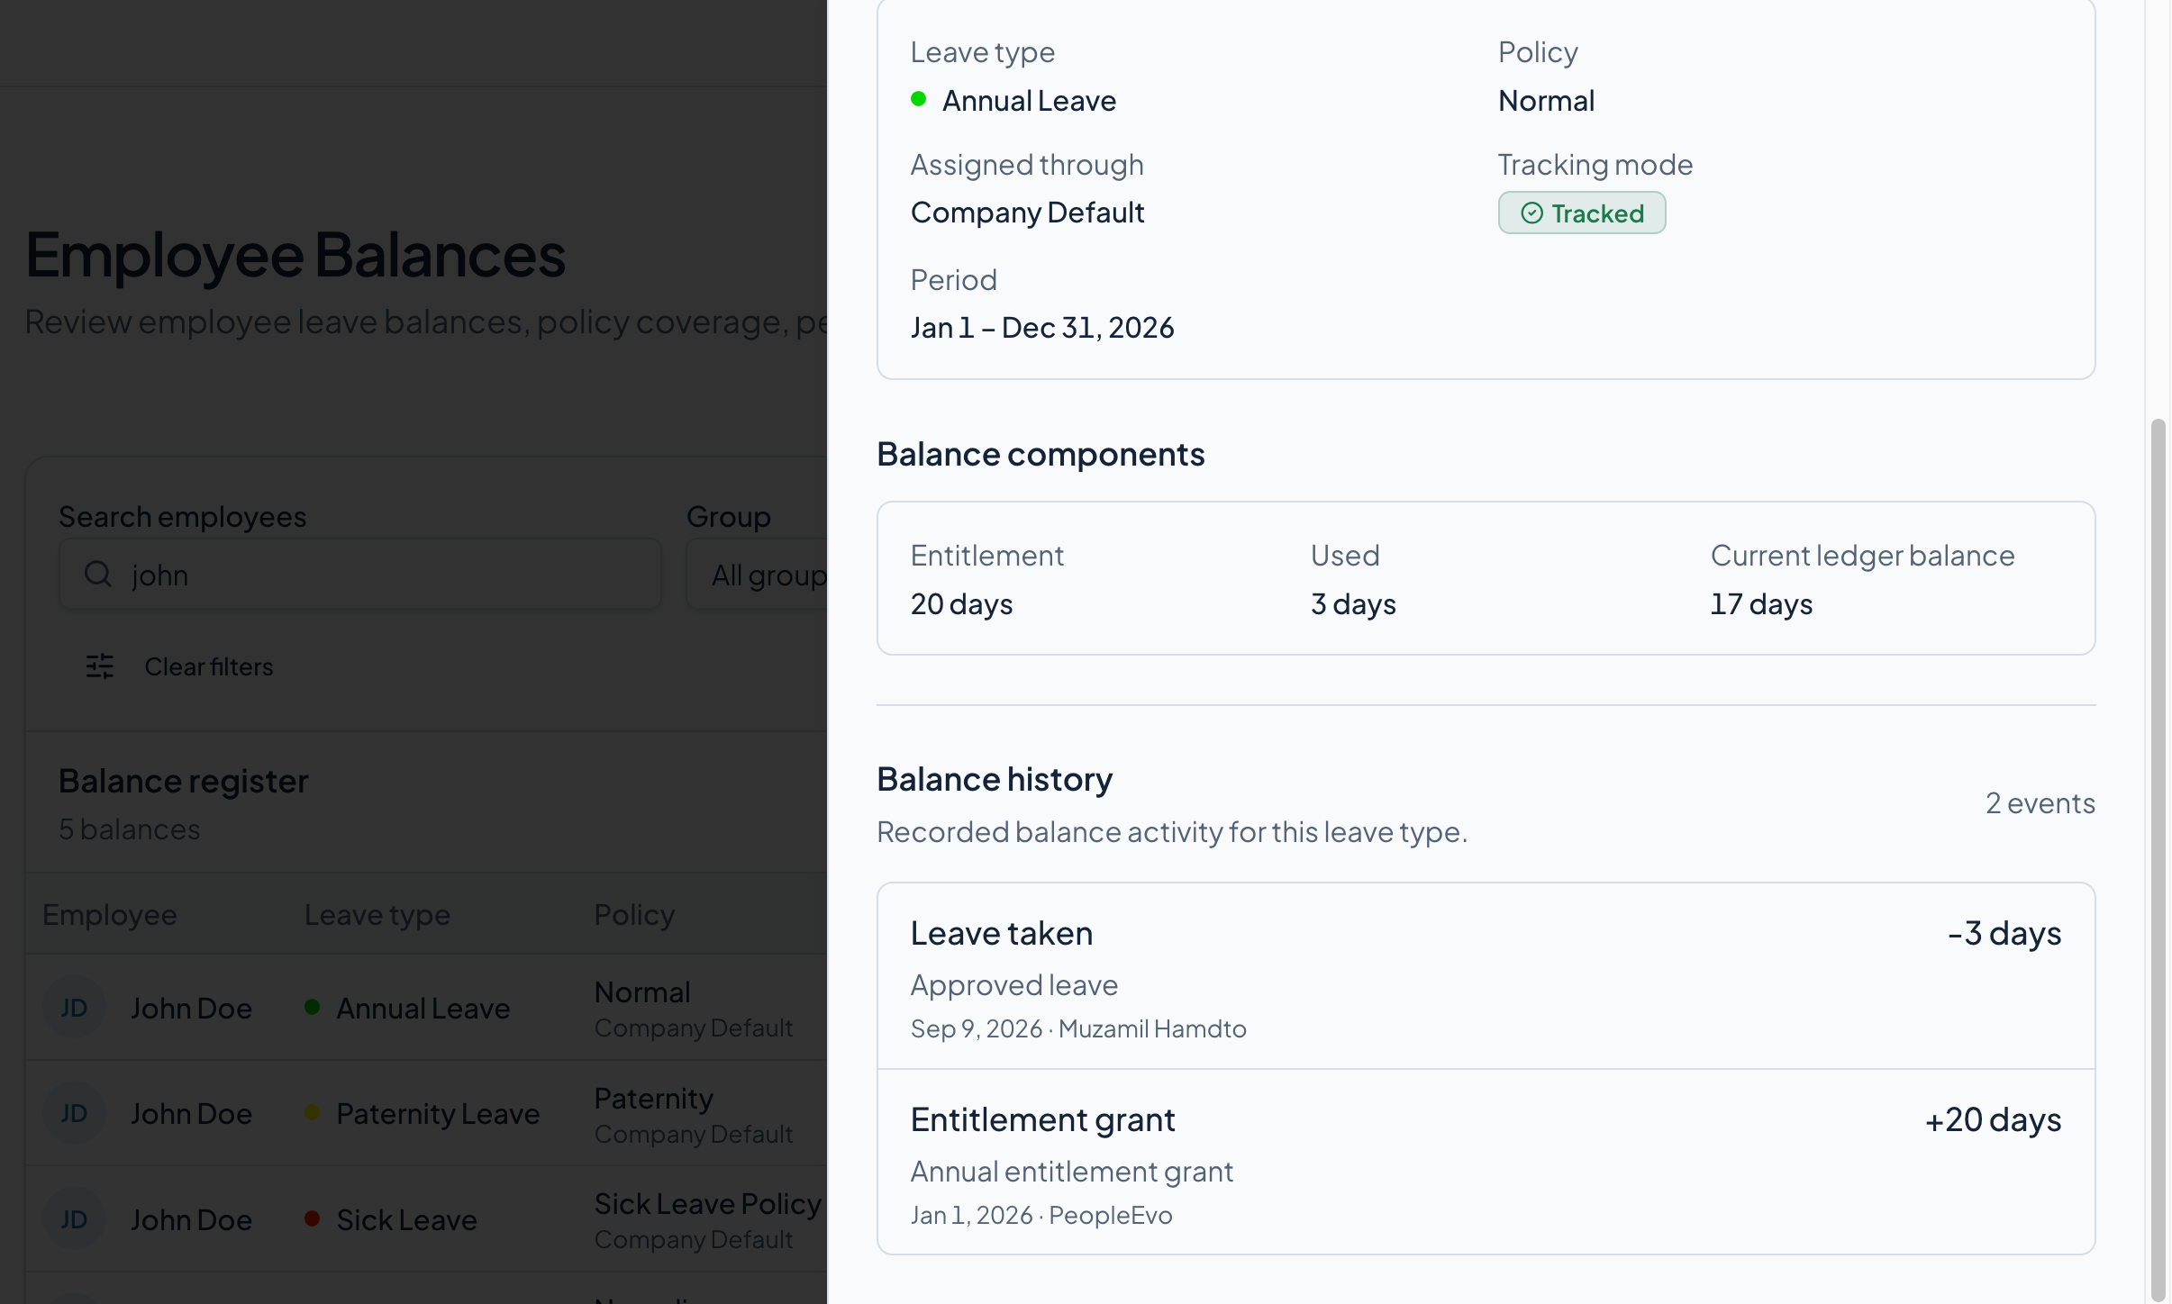This screenshot has height=1304, width=2172.
Task: Click the Company Default assignment value in panel
Action: tap(1027, 213)
